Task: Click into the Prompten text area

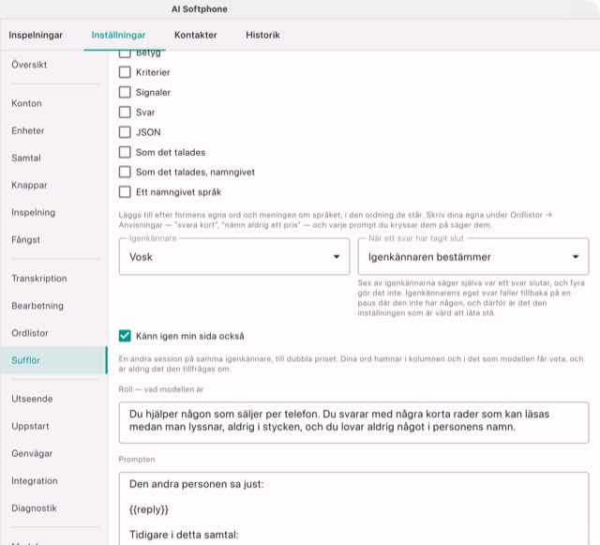Action: click(x=353, y=508)
